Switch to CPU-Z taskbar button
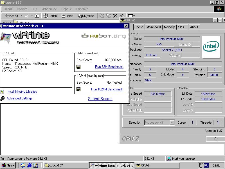 pyautogui.click(x=157, y=165)
